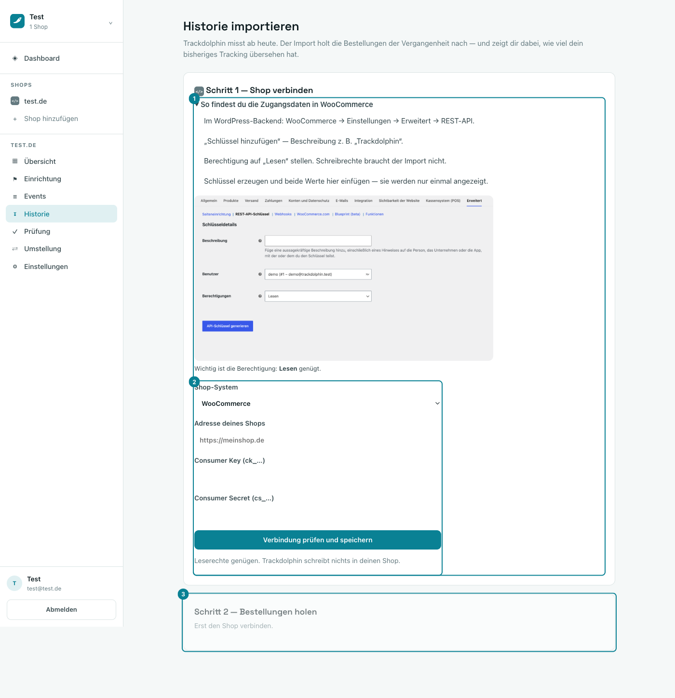
Task: Click the test@test.de email text
Action: pos(44,589)
